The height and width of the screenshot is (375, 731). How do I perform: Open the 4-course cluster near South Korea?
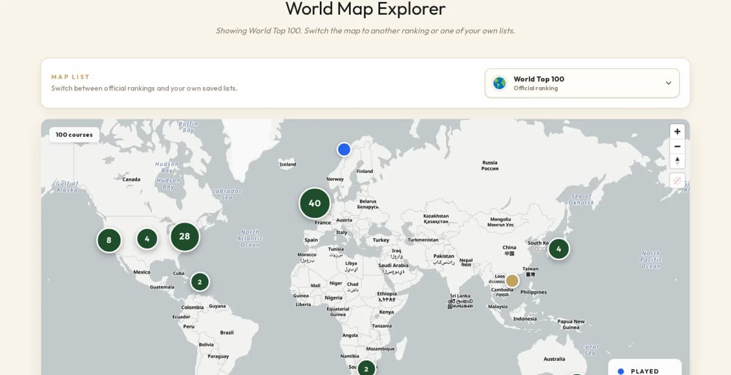559,248
